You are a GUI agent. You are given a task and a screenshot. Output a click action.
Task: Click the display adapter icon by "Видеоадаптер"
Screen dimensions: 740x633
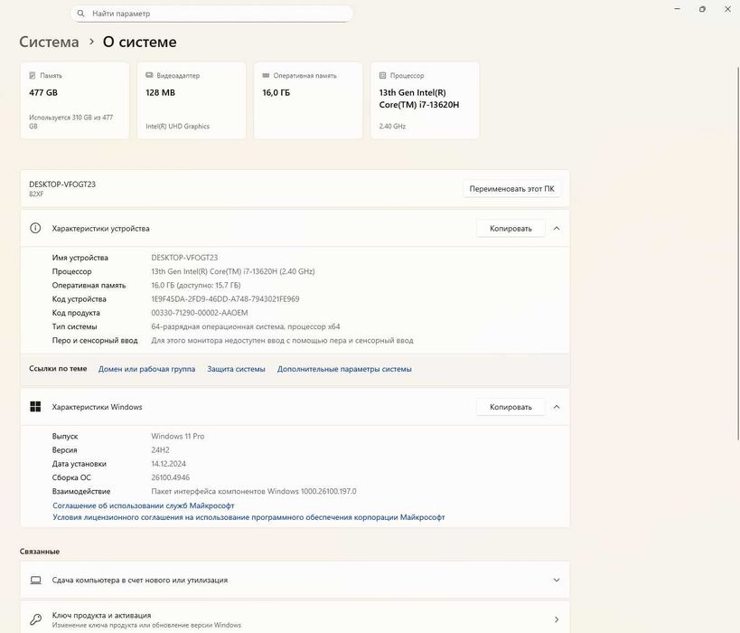point(149,75)
